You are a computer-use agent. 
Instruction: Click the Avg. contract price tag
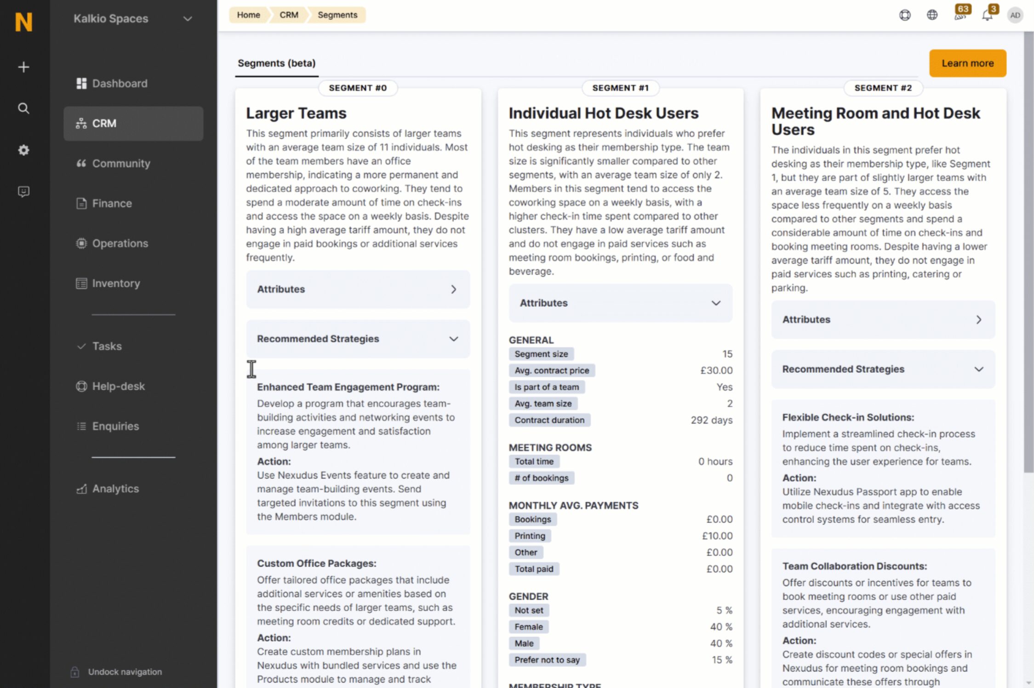pyautogui.click(x=552, y=370)
